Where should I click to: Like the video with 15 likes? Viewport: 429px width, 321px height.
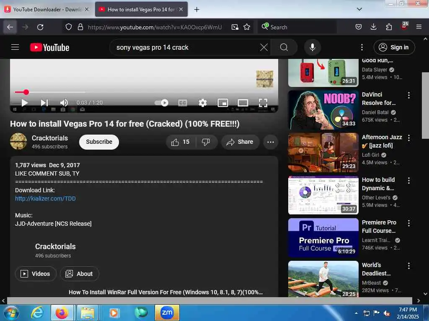pyautogui.click(x=181, y=142)
